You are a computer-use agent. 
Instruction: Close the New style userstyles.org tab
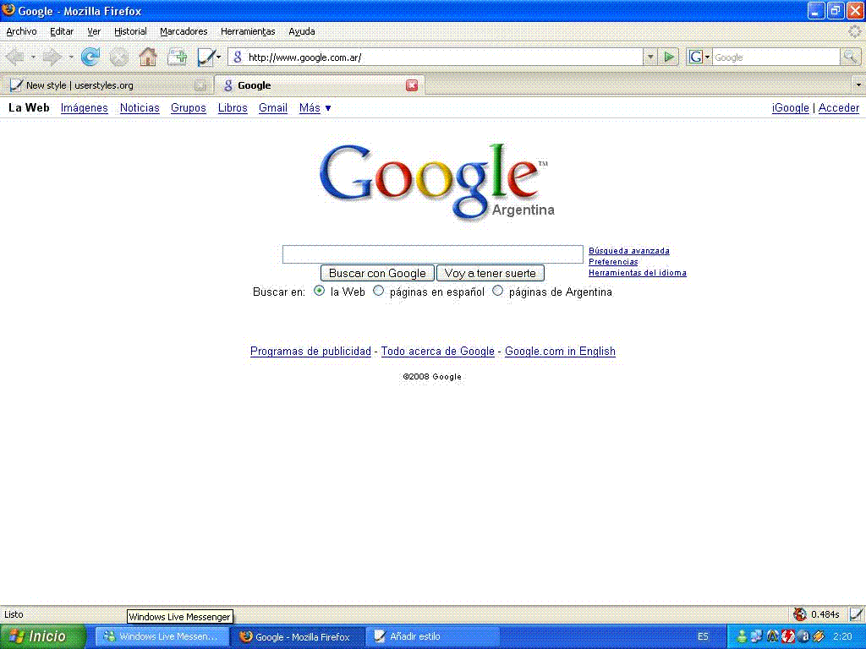(x=200, y=85)
